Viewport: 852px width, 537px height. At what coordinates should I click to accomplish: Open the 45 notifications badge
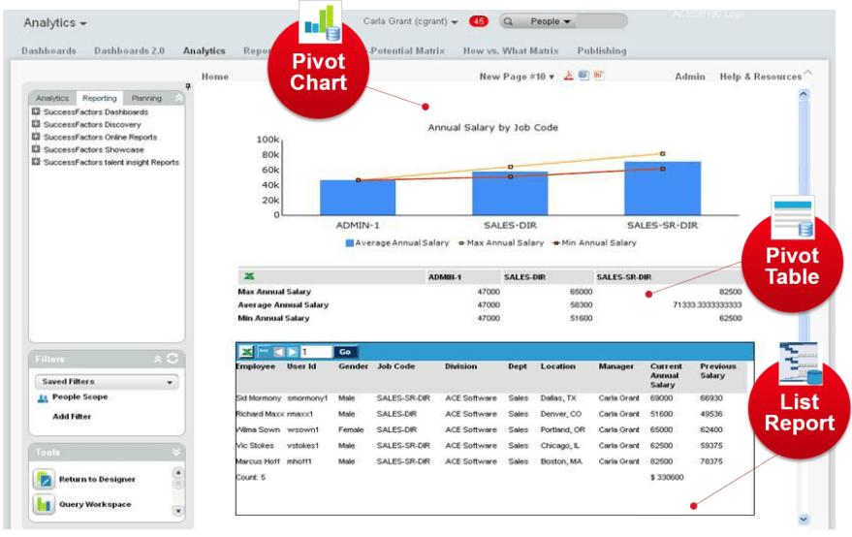[x=478, y=21]
